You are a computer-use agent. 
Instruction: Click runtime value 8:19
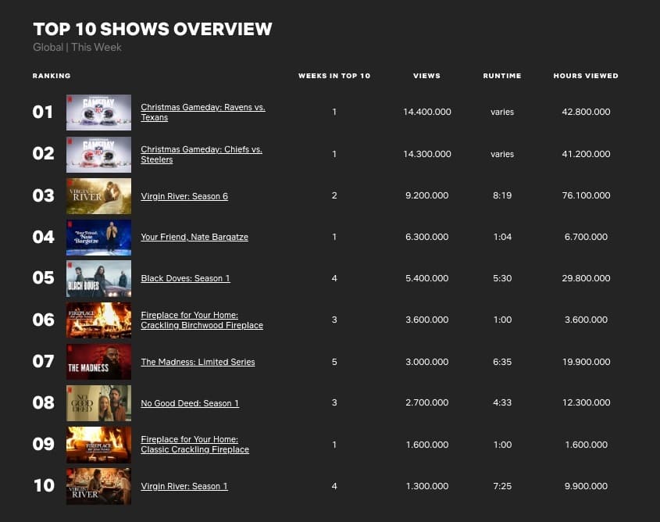(502, 195)
